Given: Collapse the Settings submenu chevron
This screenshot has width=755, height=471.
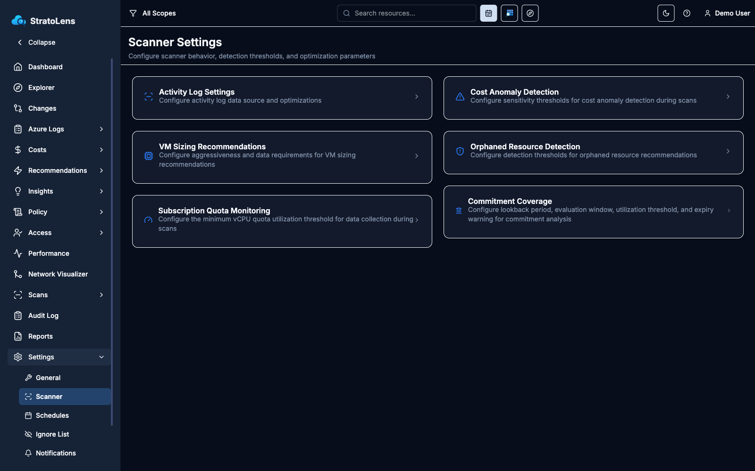Looking at the screenshot, I should (x=101, y=357).
